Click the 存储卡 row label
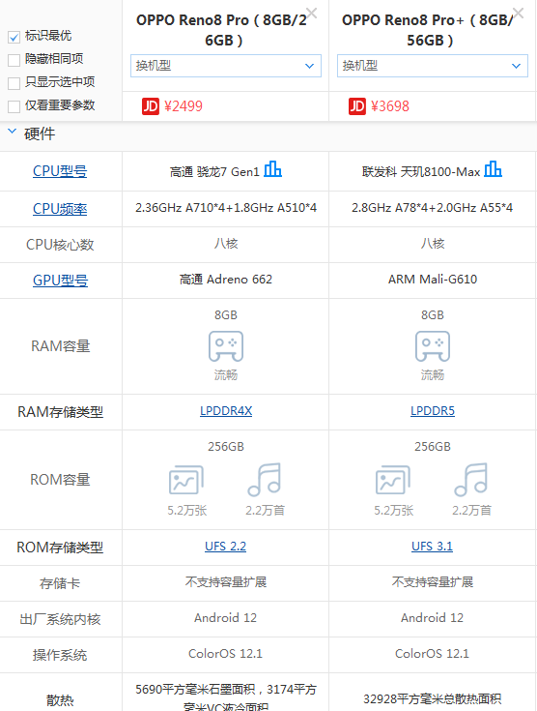Viewport: 537px width, 711px height. pos(60,583)
